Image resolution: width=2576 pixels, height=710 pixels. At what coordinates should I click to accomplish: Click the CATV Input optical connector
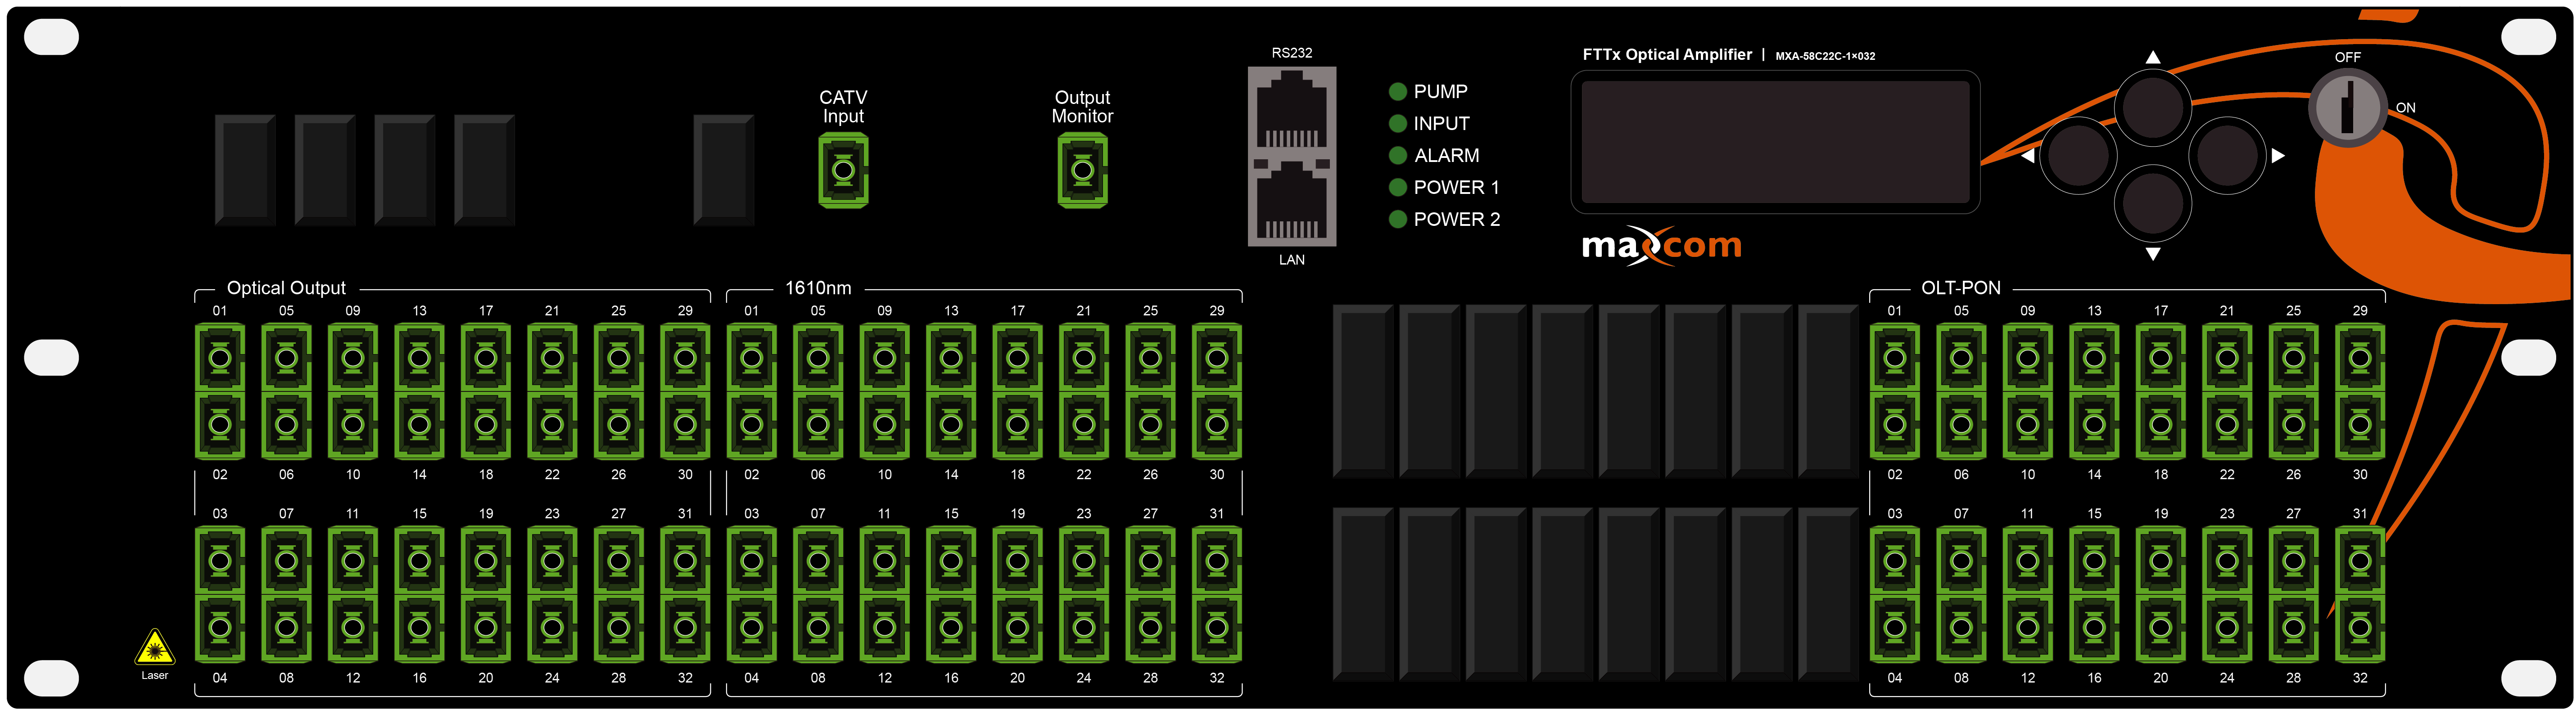click(x=843, y=171)
